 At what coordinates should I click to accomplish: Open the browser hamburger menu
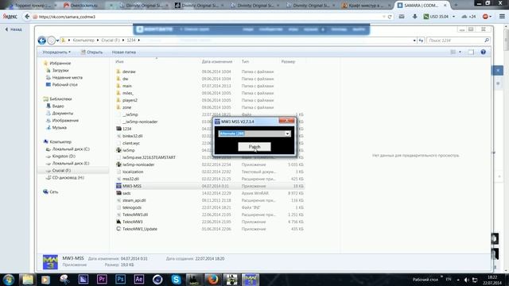point(502,17)
